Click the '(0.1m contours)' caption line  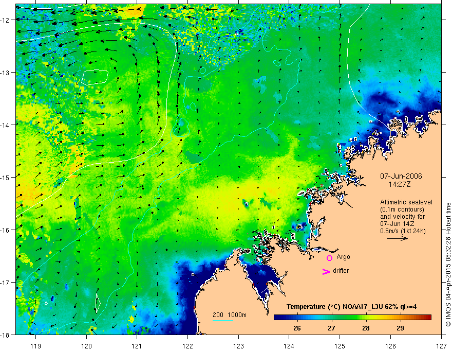pos(402,209)
